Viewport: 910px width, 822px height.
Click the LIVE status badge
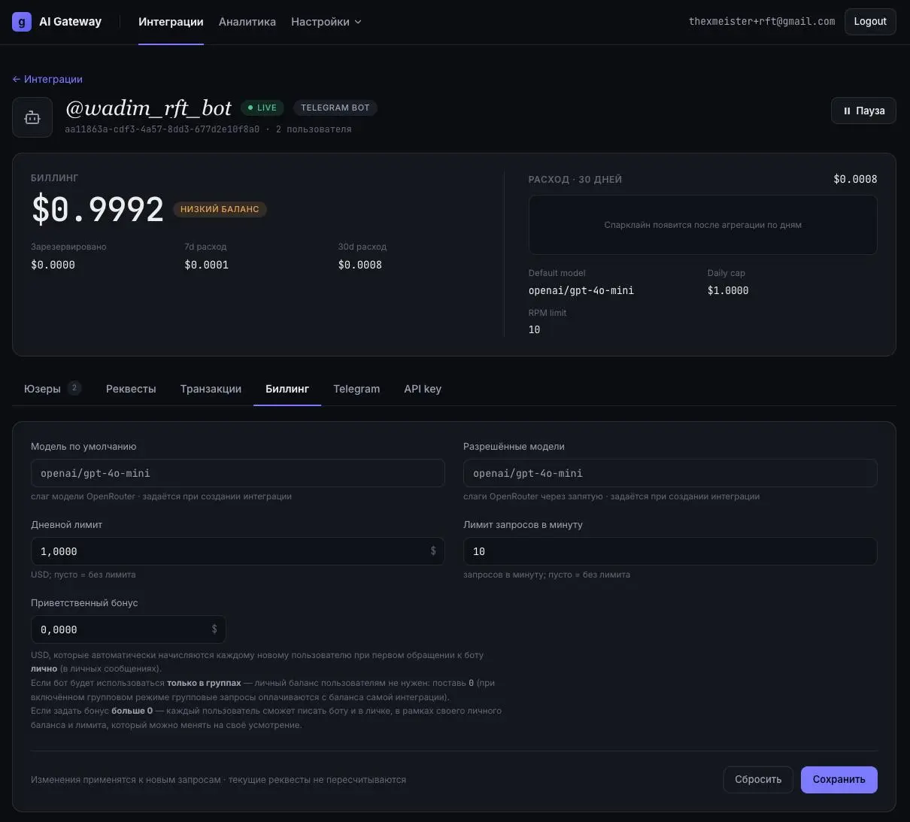click(x=262, y=108)
